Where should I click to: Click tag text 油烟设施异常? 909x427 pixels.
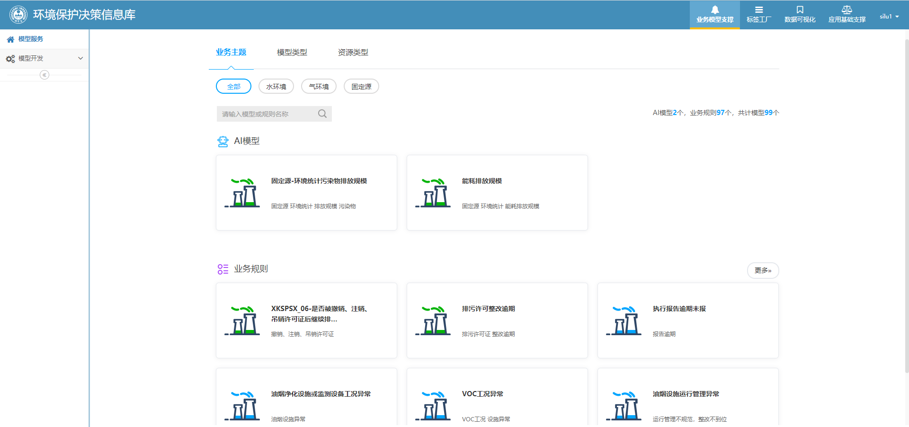click(x=288, y=419)
